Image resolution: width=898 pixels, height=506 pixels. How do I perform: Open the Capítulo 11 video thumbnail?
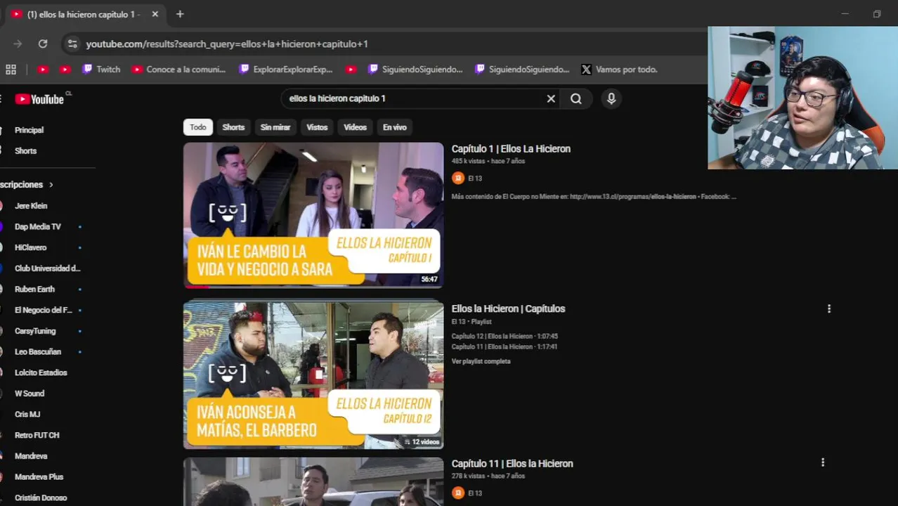pyautogui.click(x=313, y=482)
